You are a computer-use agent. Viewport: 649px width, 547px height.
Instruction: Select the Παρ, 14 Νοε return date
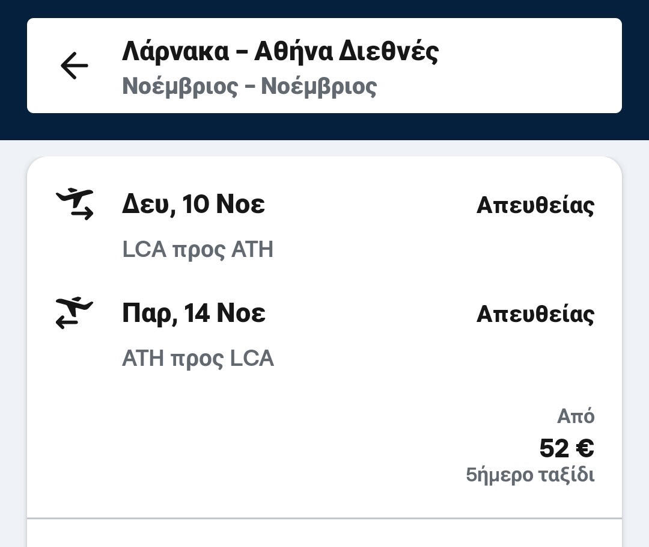click(x=193, y=314)
